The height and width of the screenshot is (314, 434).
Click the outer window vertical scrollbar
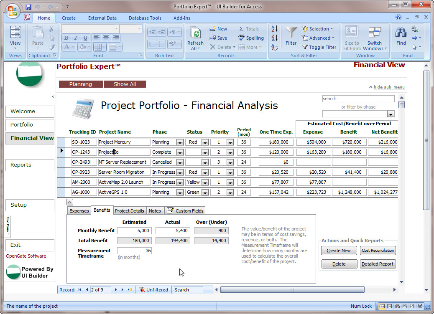tap(426, 140)
